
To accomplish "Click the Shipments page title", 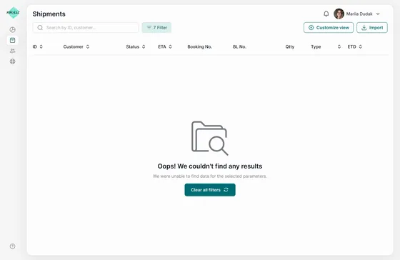I will coord(49,14).
